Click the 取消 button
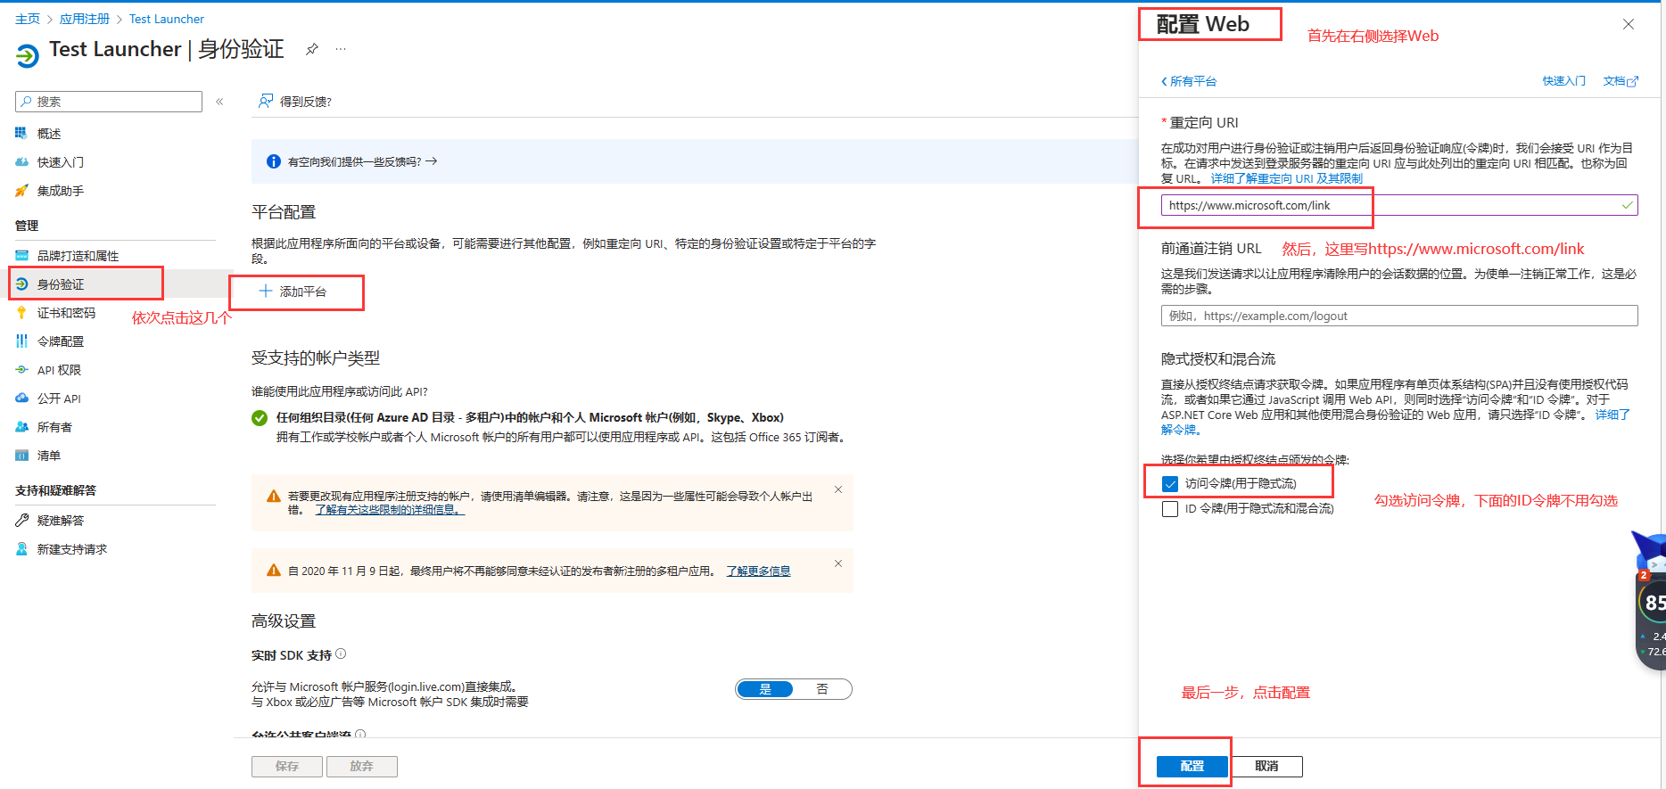Viewport: 1666px width, 789px height. [x=1266, y=767]
